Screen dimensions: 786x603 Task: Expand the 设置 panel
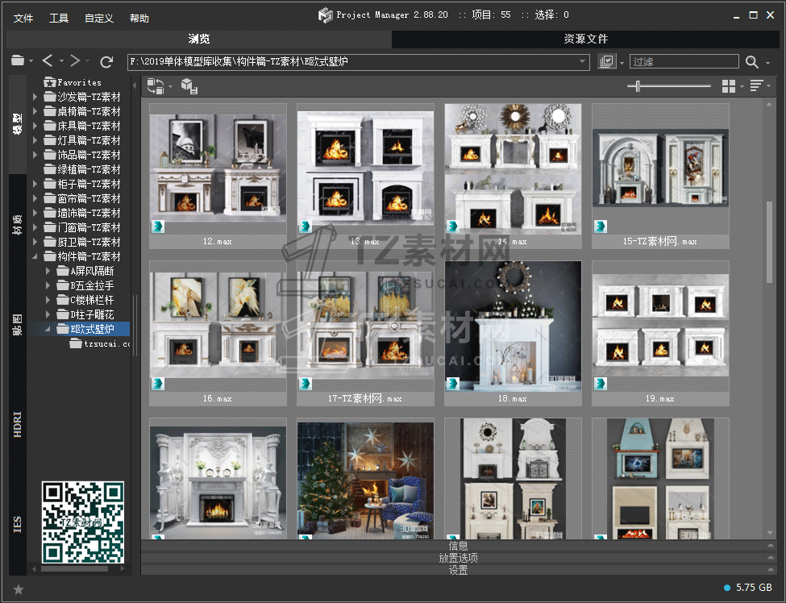click(x=458, y=570)
